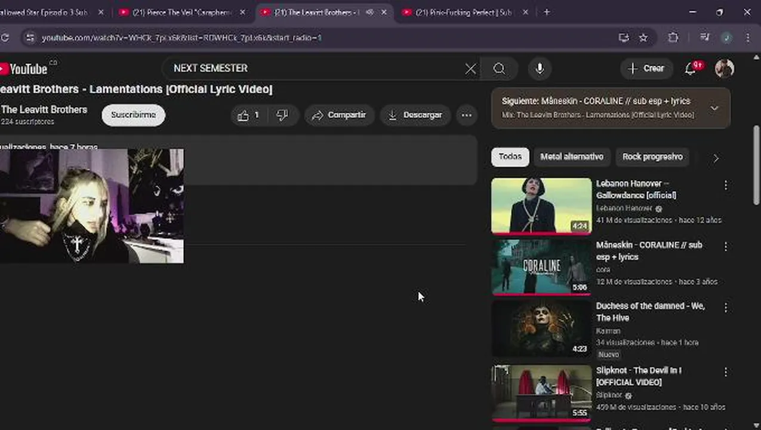Screen dimensions: 761x430
Task: View site information icon in address bar
Action: pos(30,38)
